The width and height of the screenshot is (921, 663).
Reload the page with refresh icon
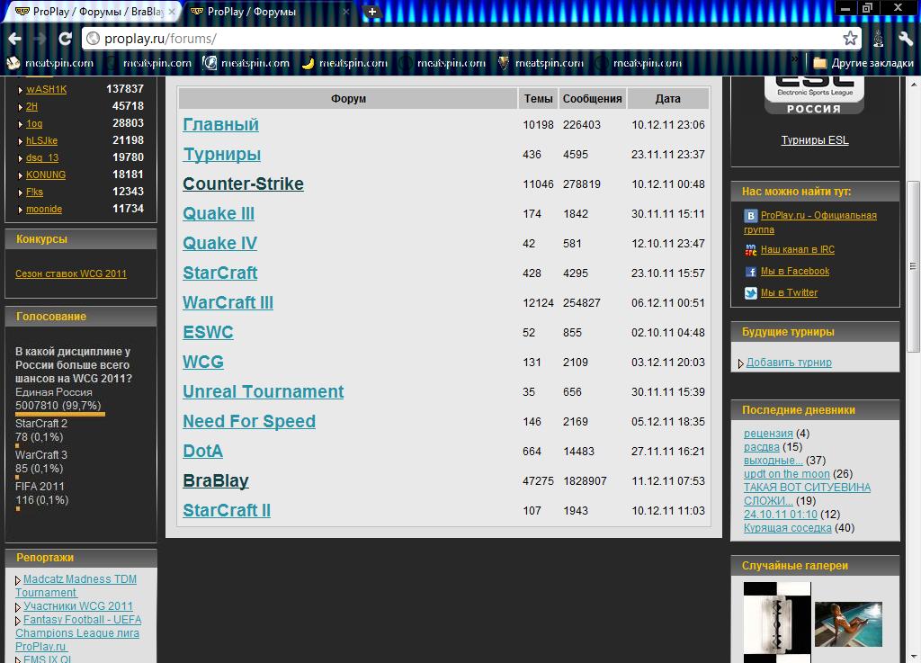pyautogui.click(x=65, y=39)
